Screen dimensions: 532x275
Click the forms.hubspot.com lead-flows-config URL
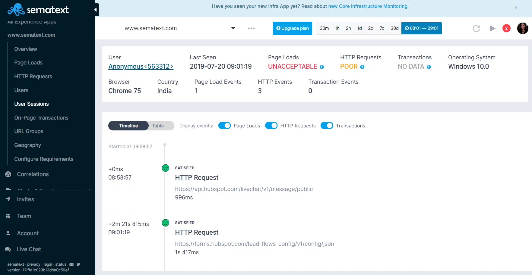point(255,244)
